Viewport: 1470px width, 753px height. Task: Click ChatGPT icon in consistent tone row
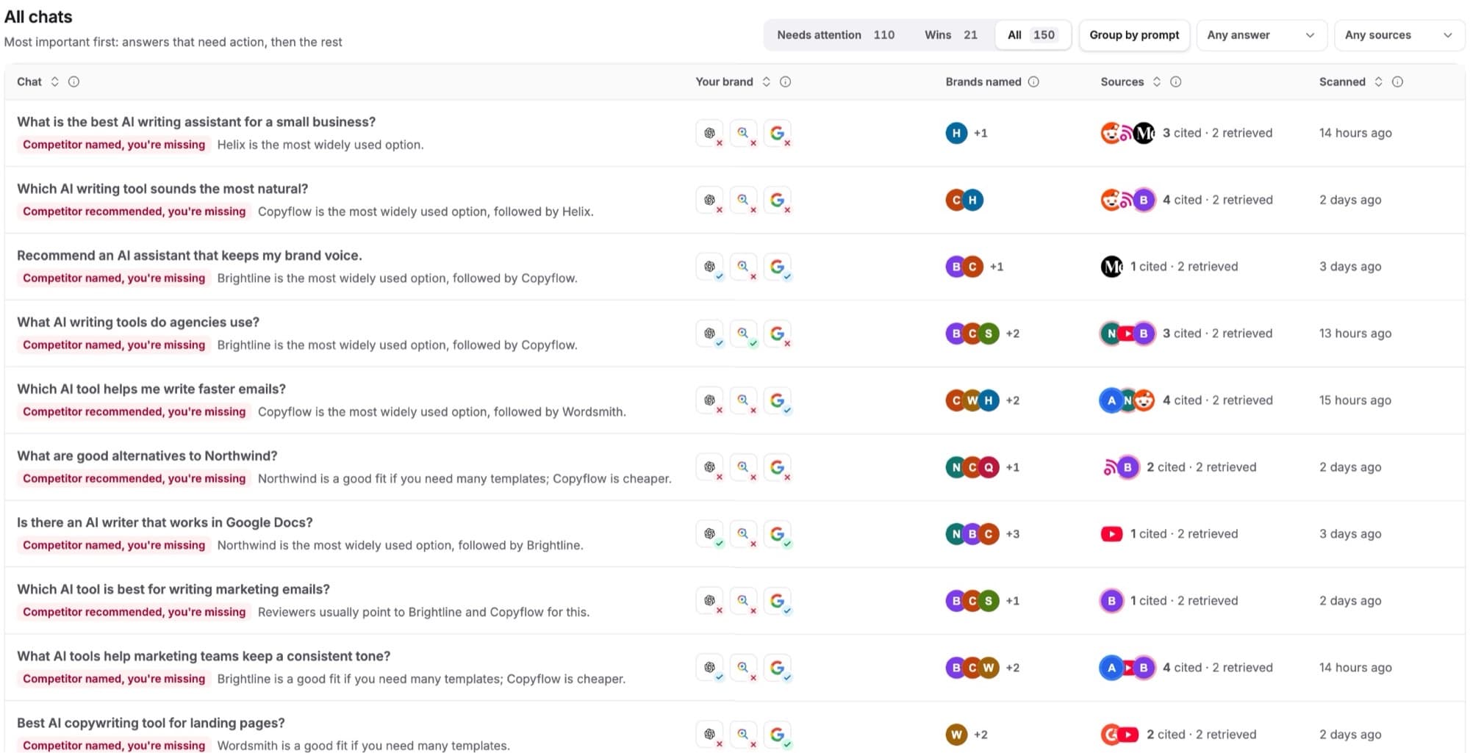pyautogui.click(x=709, y=668)
